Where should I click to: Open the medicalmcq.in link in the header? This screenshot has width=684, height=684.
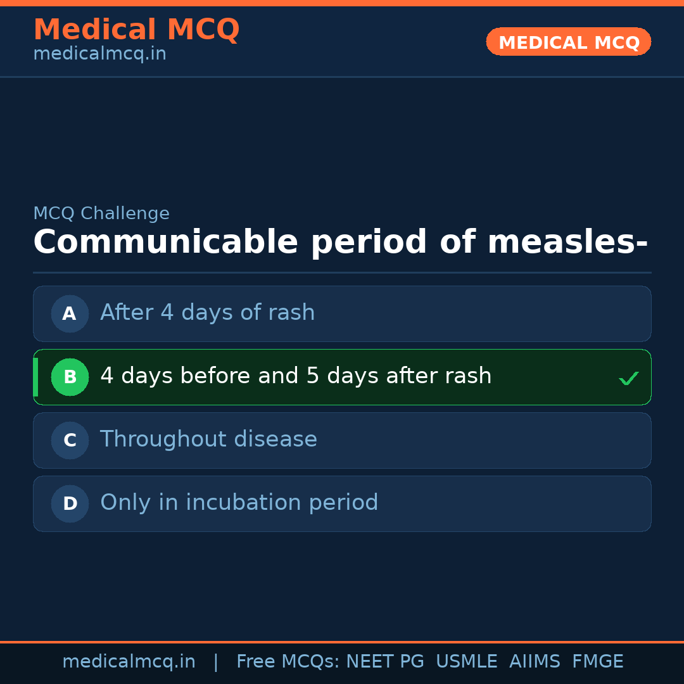99,54
